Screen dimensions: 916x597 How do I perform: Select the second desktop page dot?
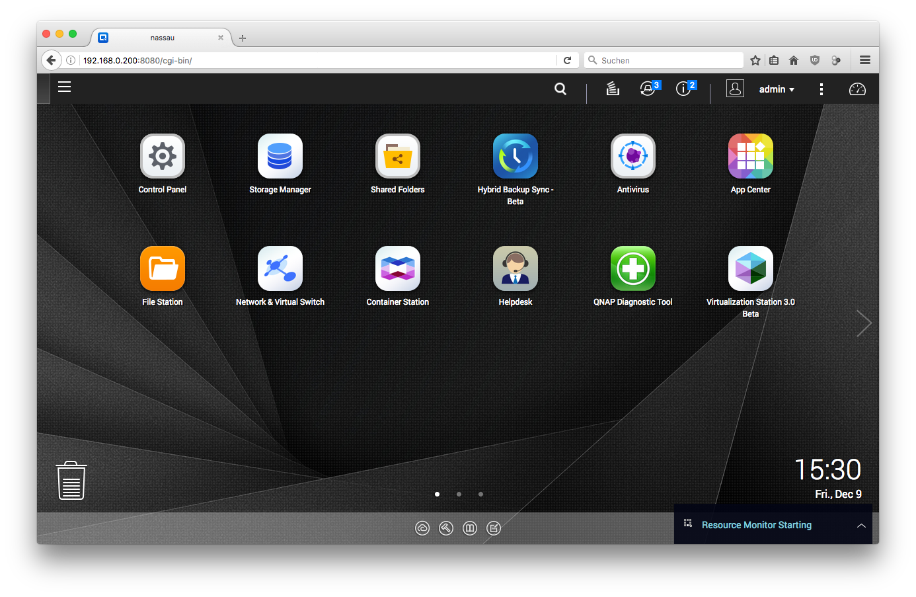point(459,494)
